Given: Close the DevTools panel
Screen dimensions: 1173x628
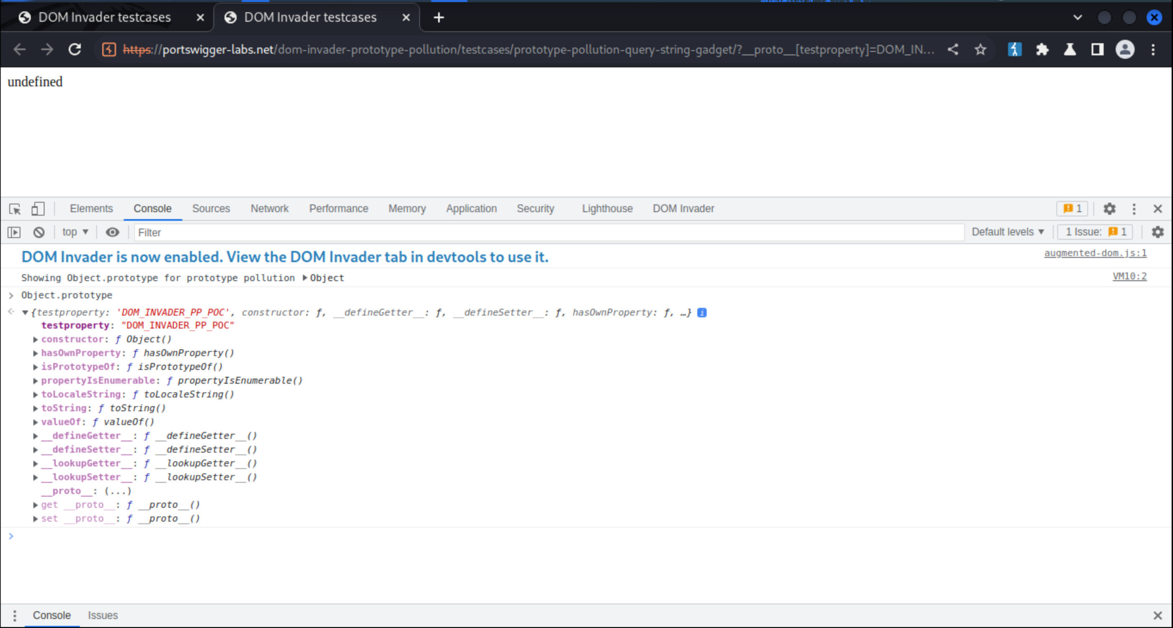Looking at the screenshot, I should pyautogui.click(x=1157, y=209).
